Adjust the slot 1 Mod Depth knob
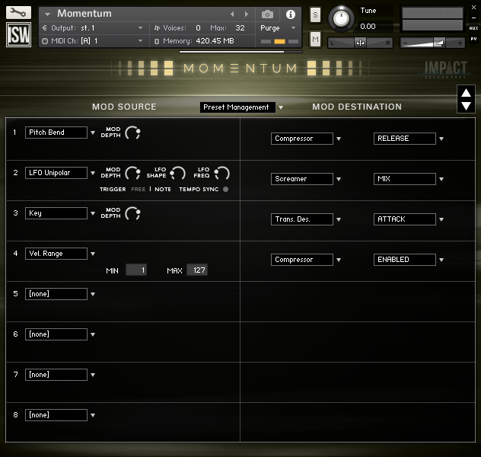This screenshot has width=481, height=457. coord(133,133)
